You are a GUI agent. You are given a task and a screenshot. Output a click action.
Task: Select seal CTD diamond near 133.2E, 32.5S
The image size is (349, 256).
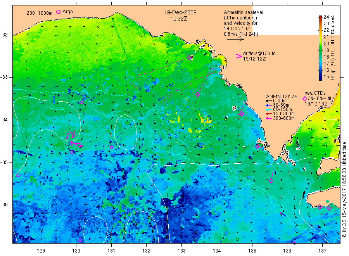tap(189, 58)
